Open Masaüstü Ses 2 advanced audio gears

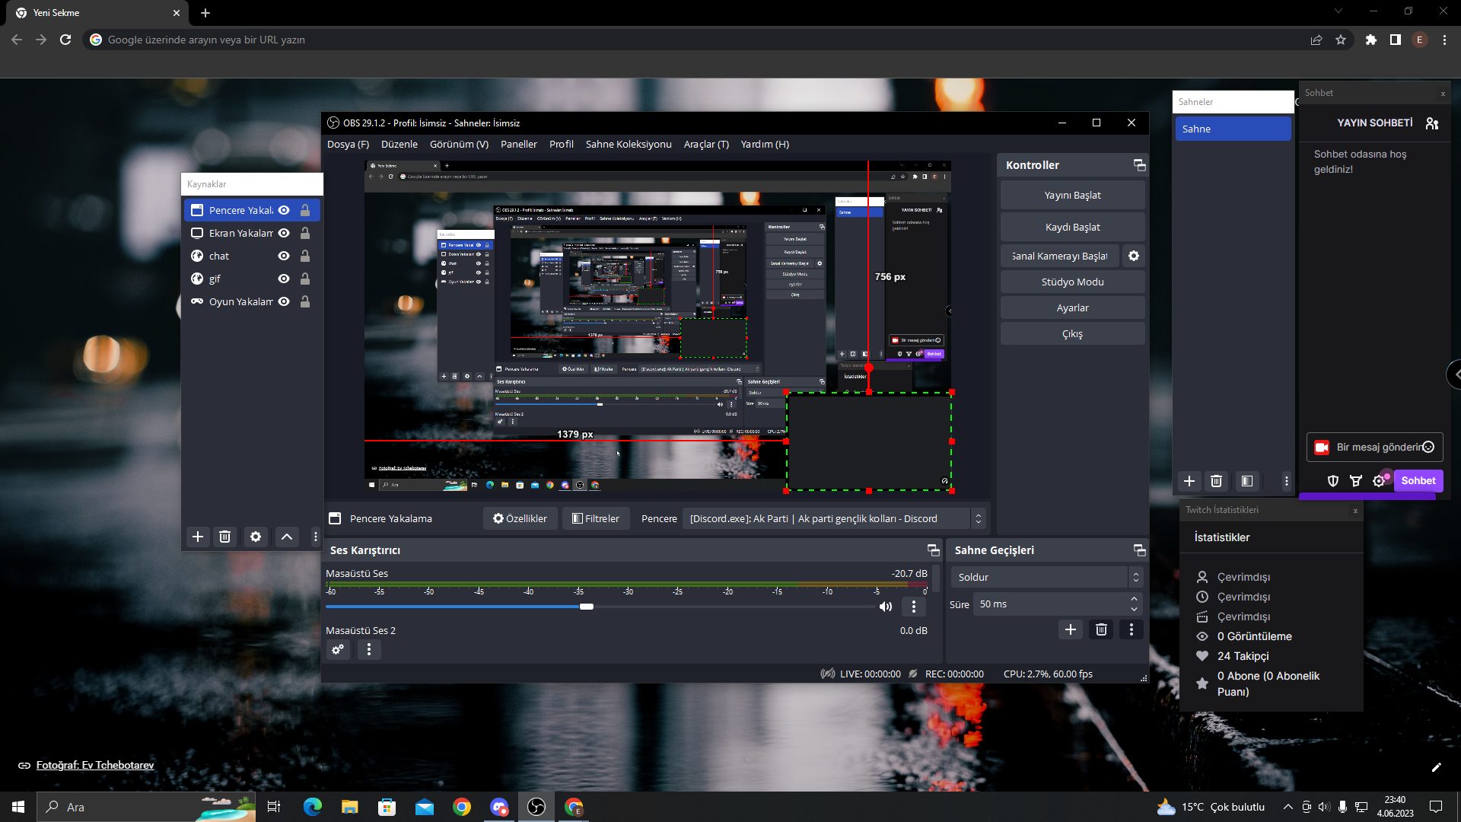(x=338, y=649)
